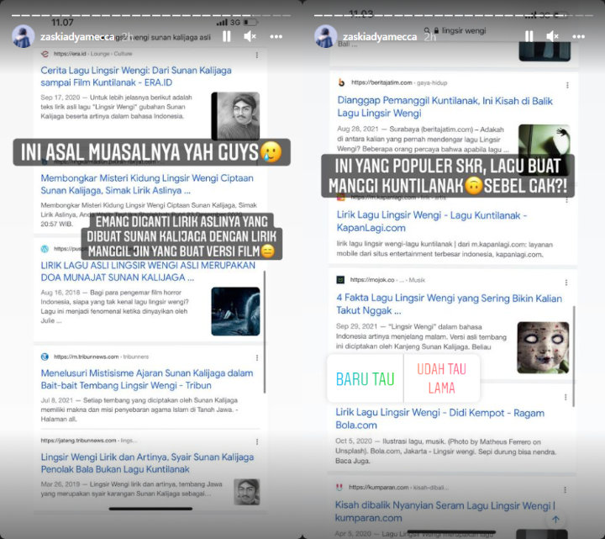Tap the left phone's home indicator bar
This screenshot has width=605, height=539.
pyautogui.click(x=151, y=509)
